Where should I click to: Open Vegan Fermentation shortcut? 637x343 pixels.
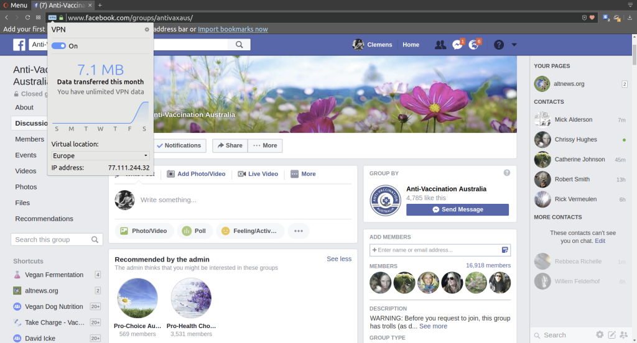[x=54, y=275]
